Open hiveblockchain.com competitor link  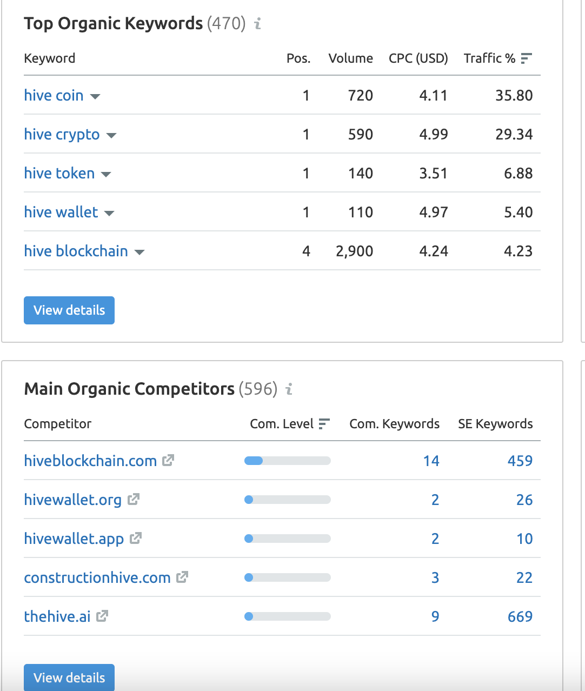coord(90,461)
